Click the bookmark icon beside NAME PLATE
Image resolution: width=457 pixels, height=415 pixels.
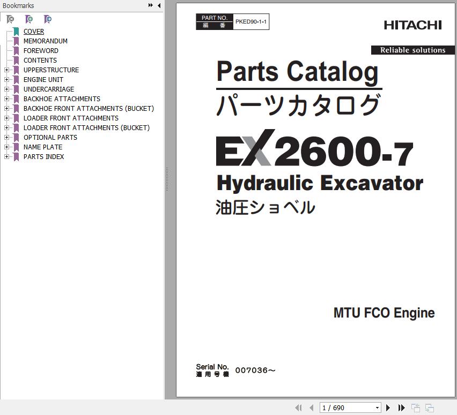coord(16,147)
